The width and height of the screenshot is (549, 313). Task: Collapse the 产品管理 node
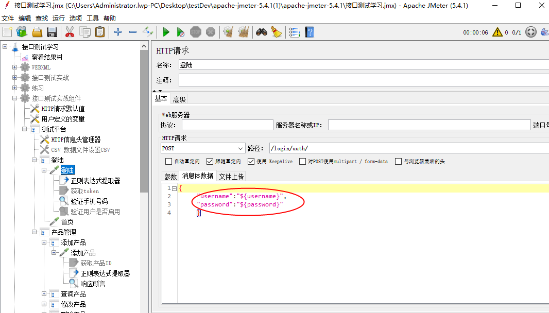click(x=35, y=232)
